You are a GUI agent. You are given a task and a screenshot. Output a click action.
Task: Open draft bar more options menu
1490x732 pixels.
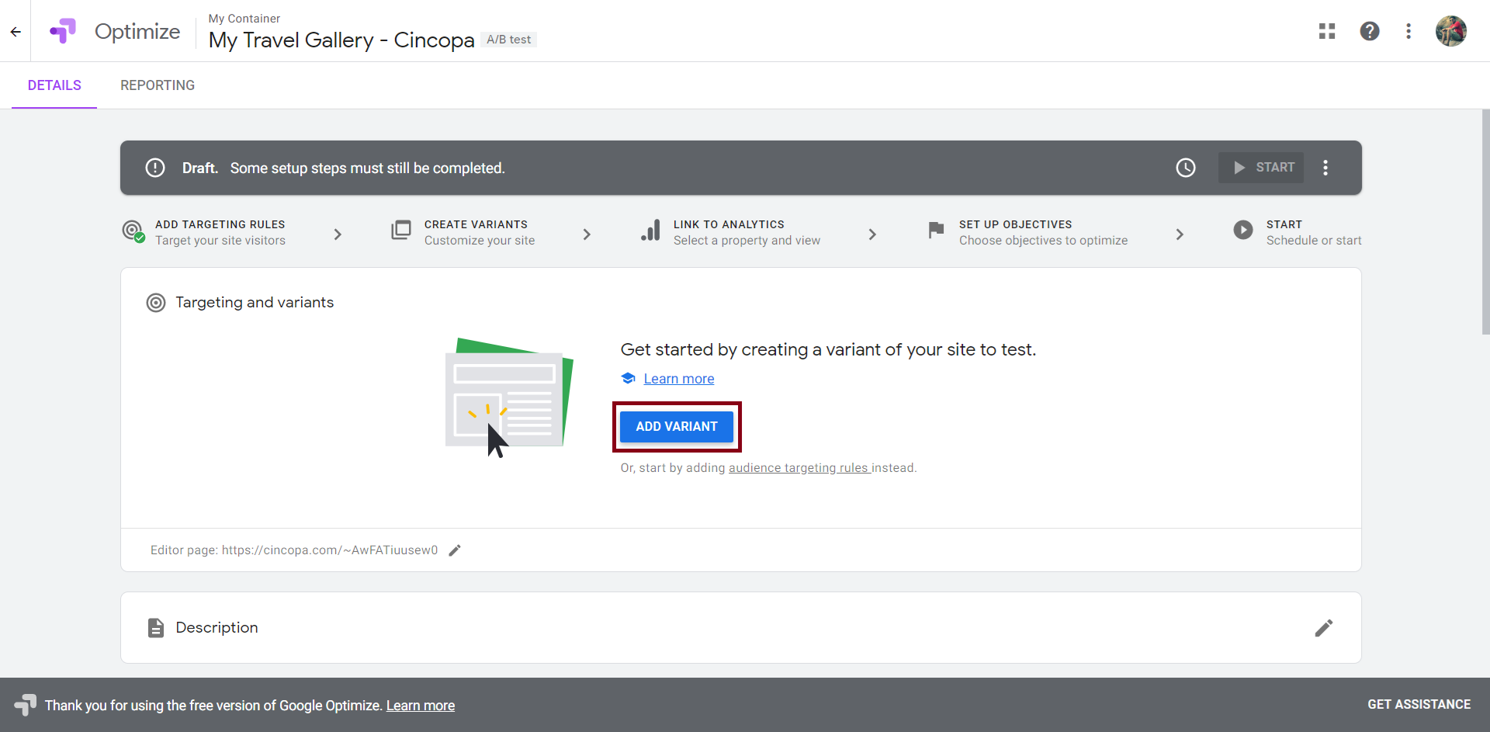click(1325, 168)
